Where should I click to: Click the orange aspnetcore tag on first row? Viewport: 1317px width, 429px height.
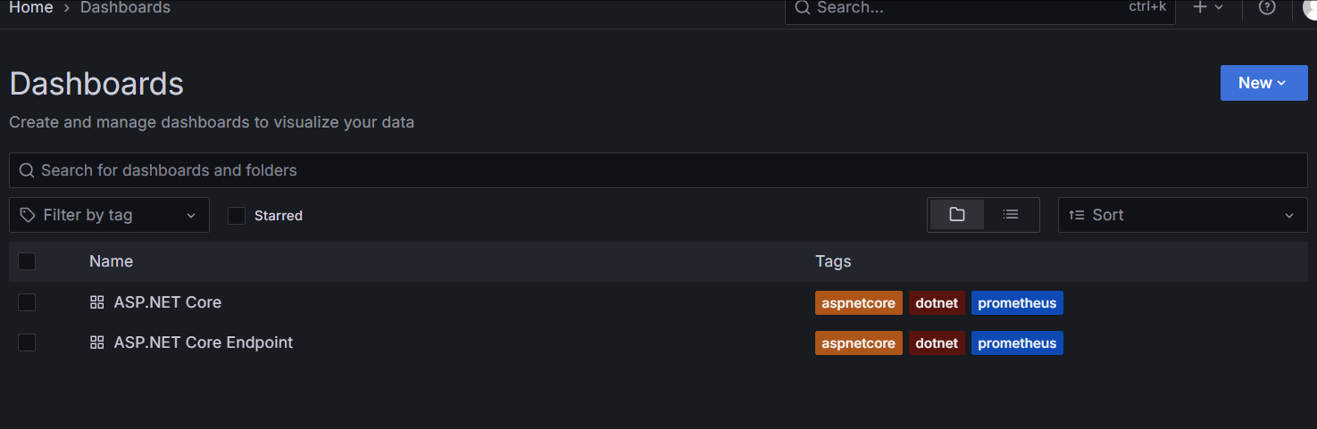[859, 303]
